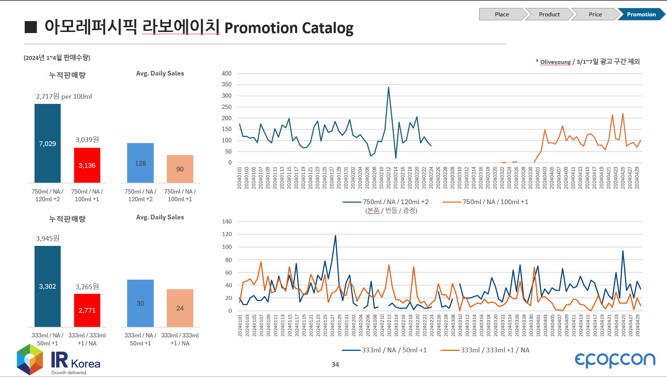Click the light blue 30 bar

tap(140, 303)
